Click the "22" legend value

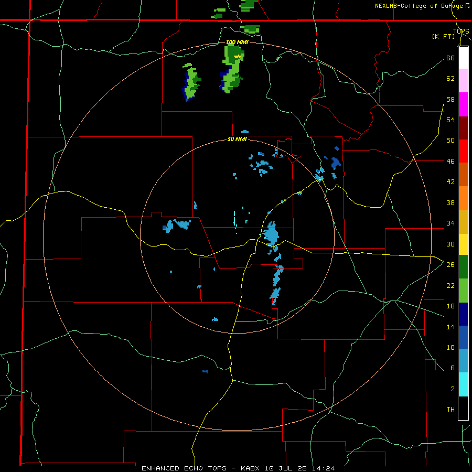[x=450, y=285]
